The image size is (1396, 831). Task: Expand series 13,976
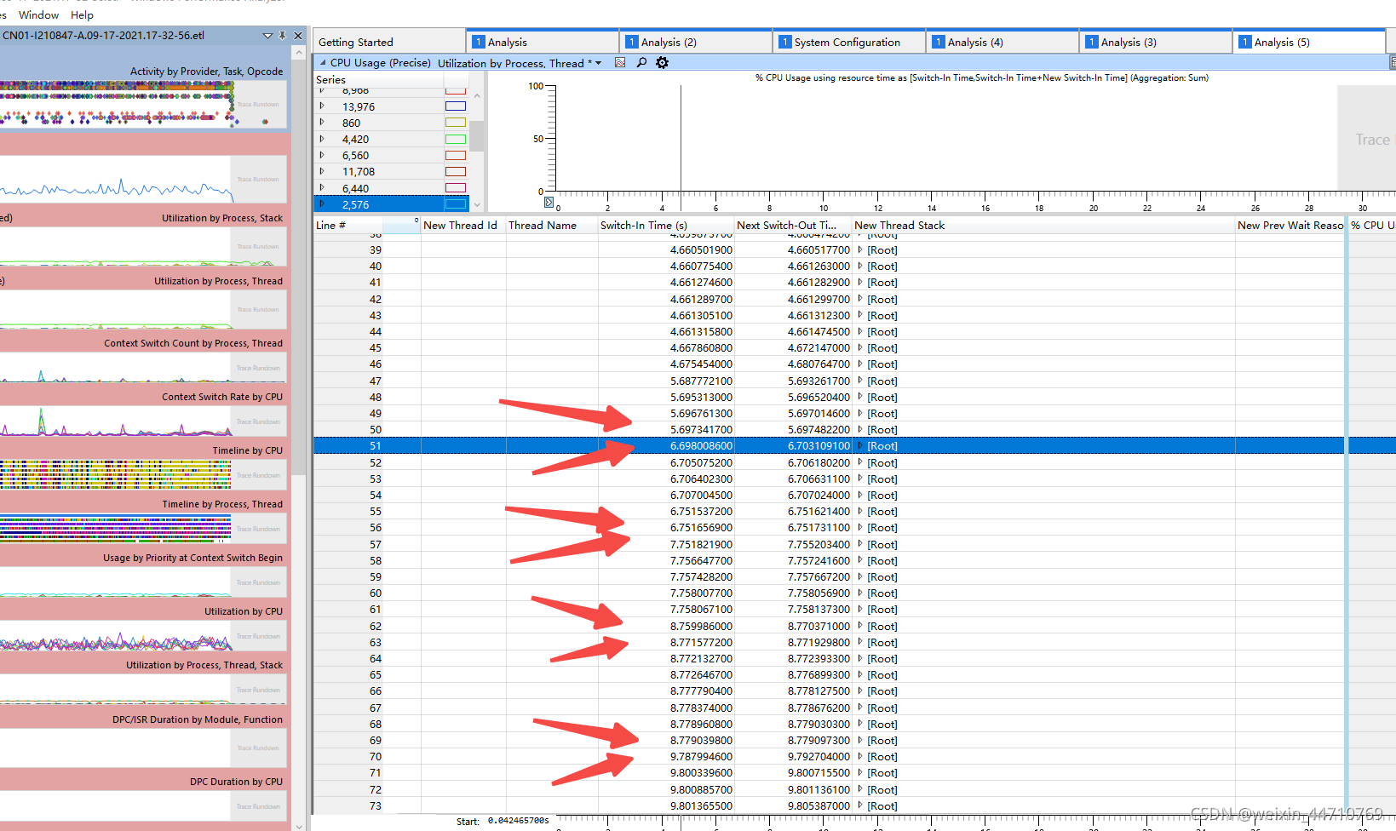coord(322,106)
